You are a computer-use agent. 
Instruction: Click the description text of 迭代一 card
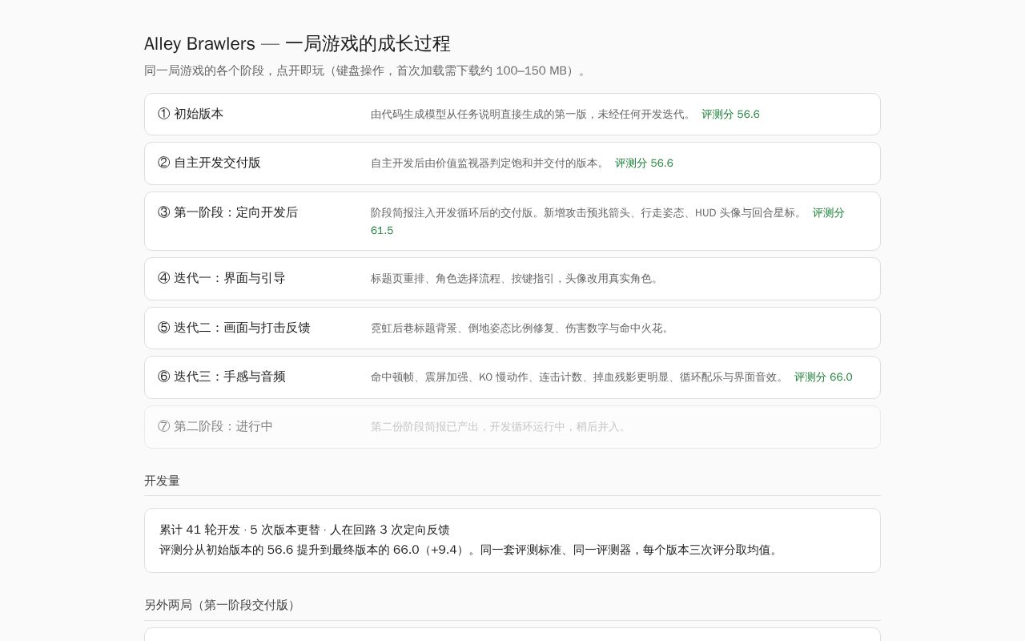point(517,279)
